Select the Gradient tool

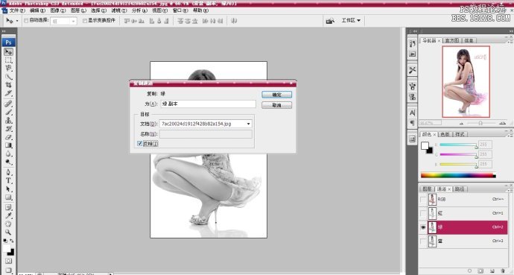click(x=8, y=145)
